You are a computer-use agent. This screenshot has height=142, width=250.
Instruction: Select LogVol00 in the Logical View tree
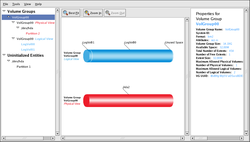(28, 44)
